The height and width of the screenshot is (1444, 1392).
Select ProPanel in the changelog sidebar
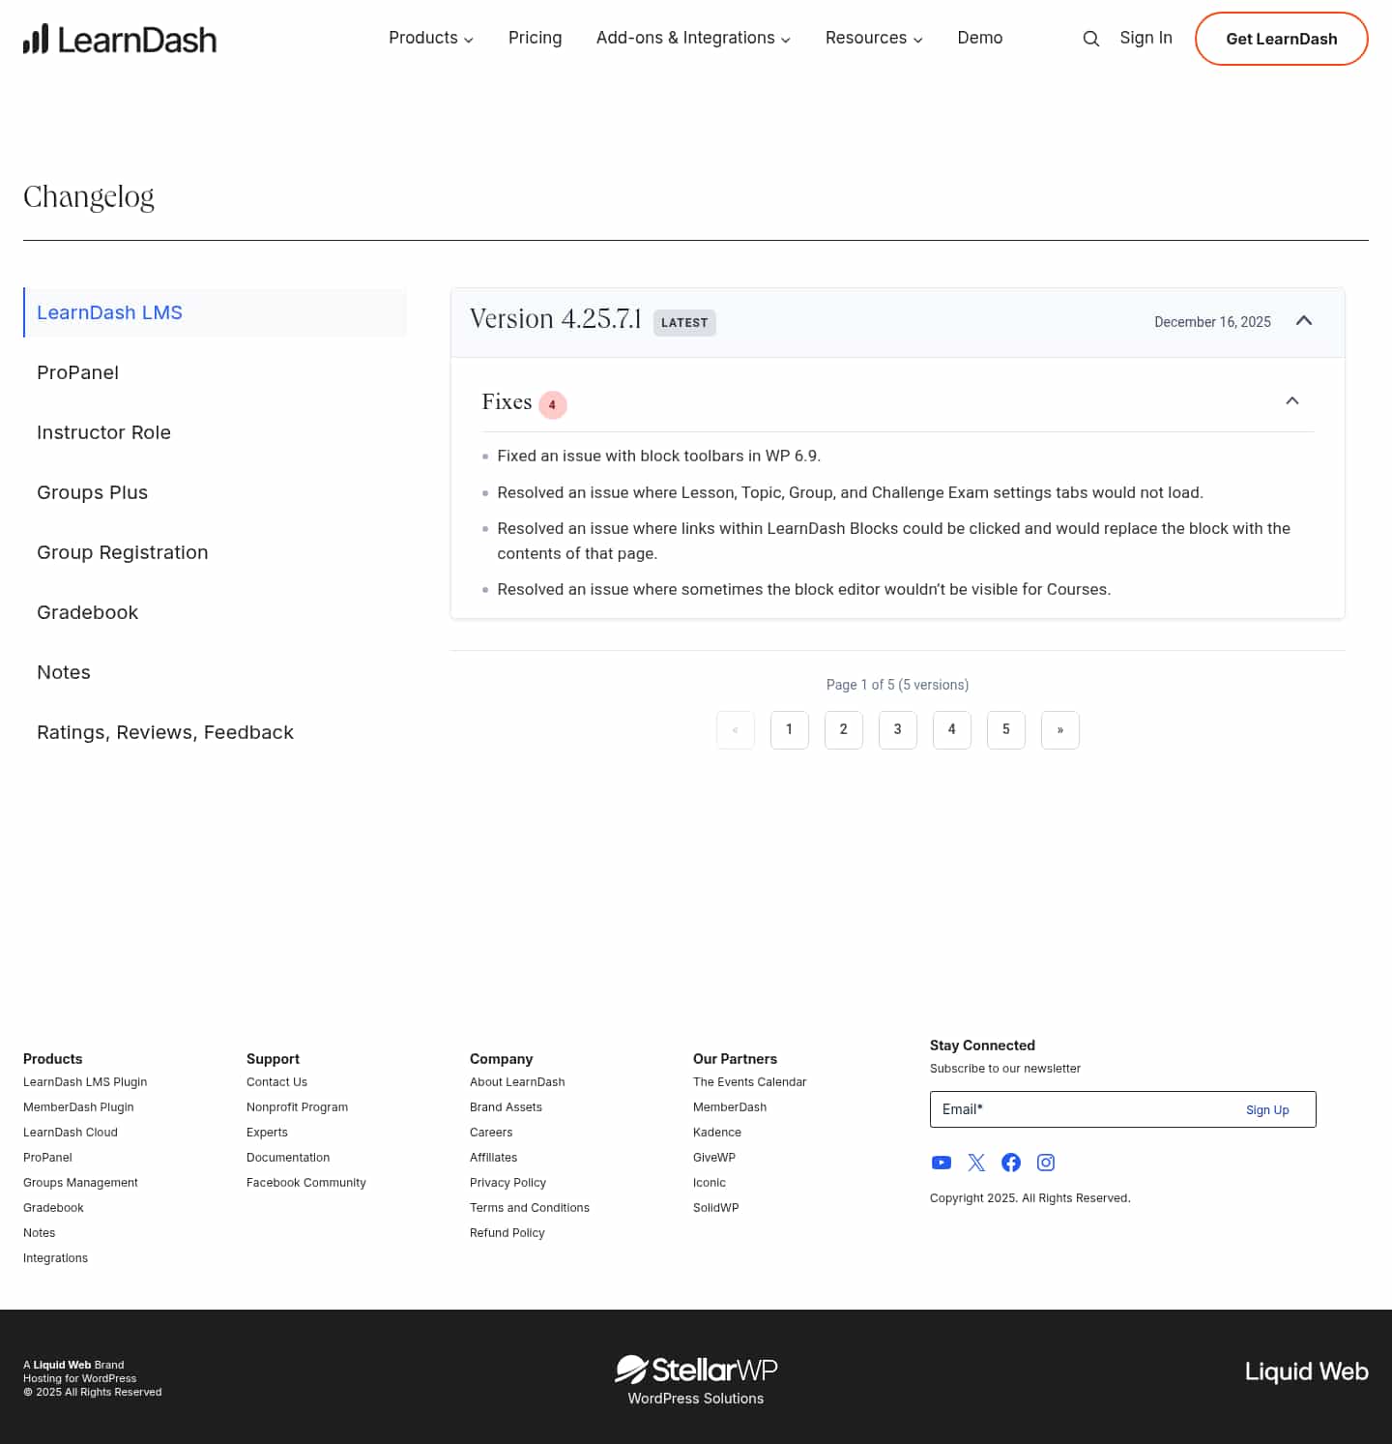click(77, 372)
